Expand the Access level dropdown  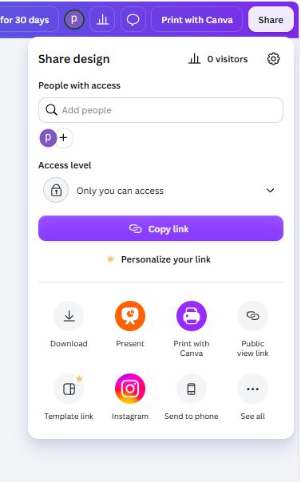(160, 191)
